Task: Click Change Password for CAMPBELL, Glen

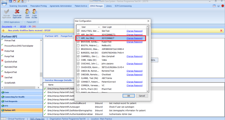Action: pyautogui.click(x=134, y=56)
